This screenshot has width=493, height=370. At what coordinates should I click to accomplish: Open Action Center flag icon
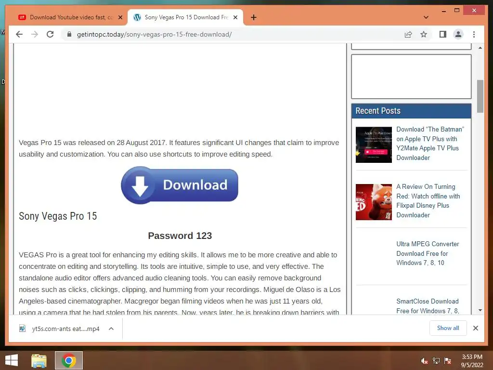click(448, 361)
